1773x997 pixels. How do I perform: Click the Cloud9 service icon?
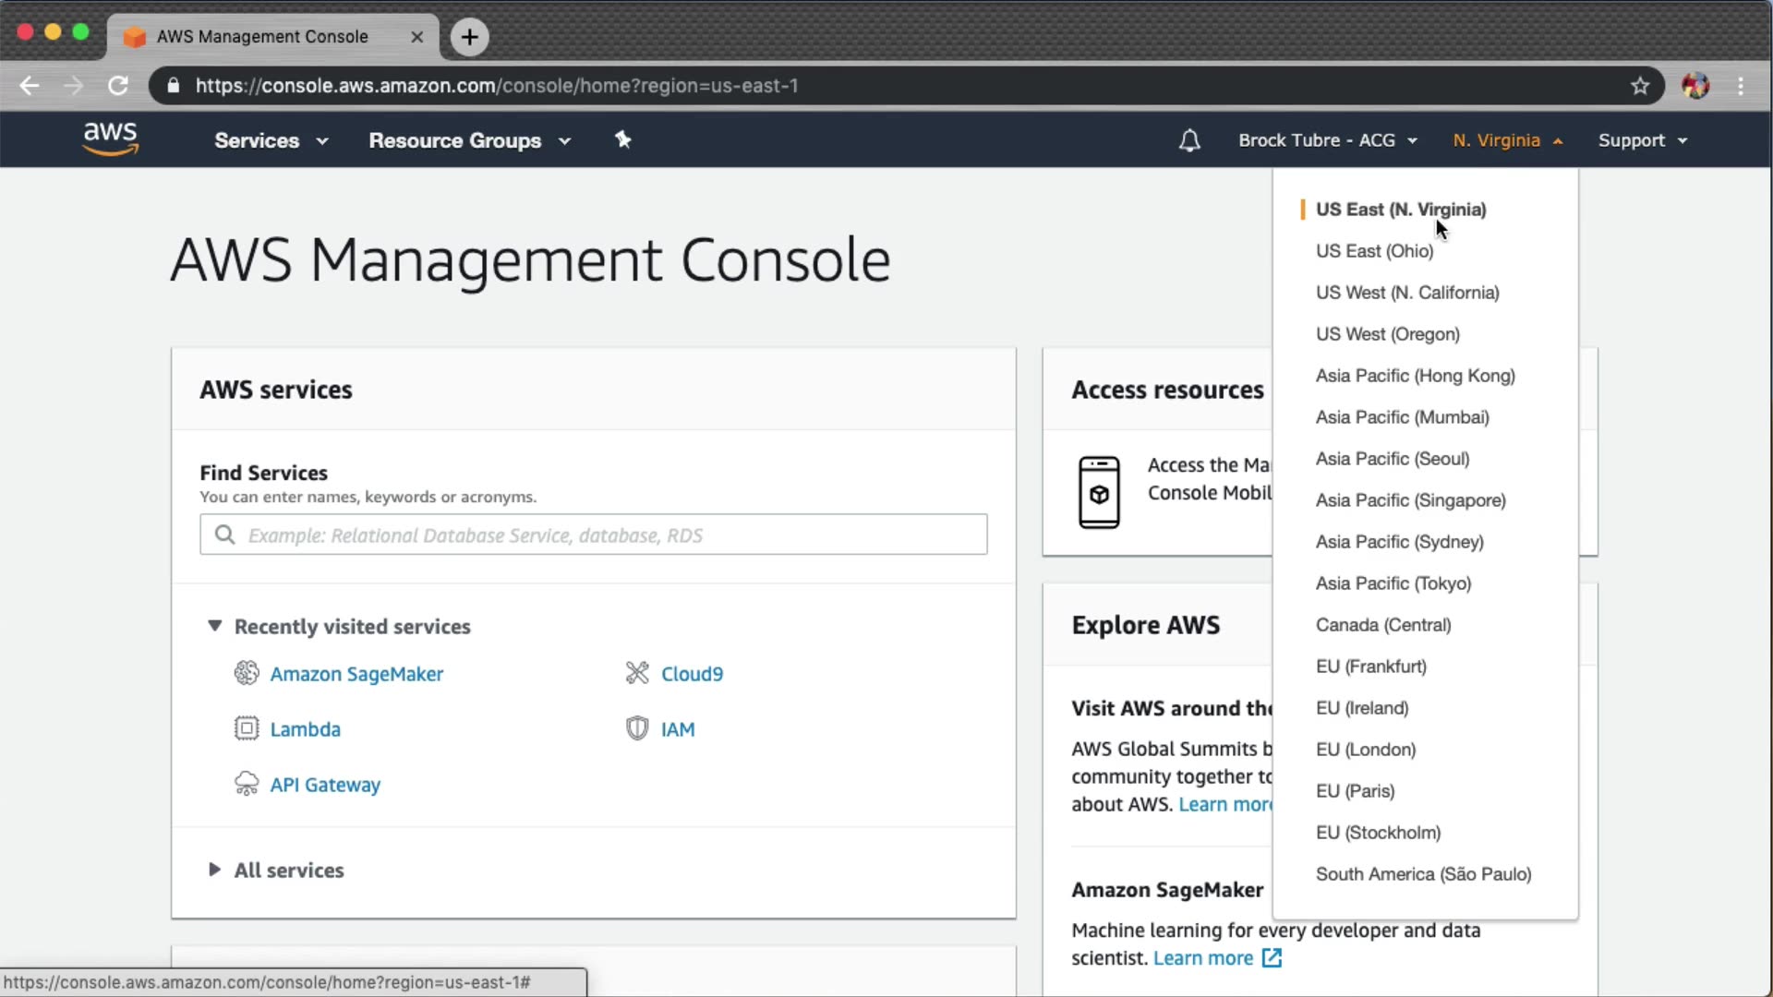pos(637,673)
